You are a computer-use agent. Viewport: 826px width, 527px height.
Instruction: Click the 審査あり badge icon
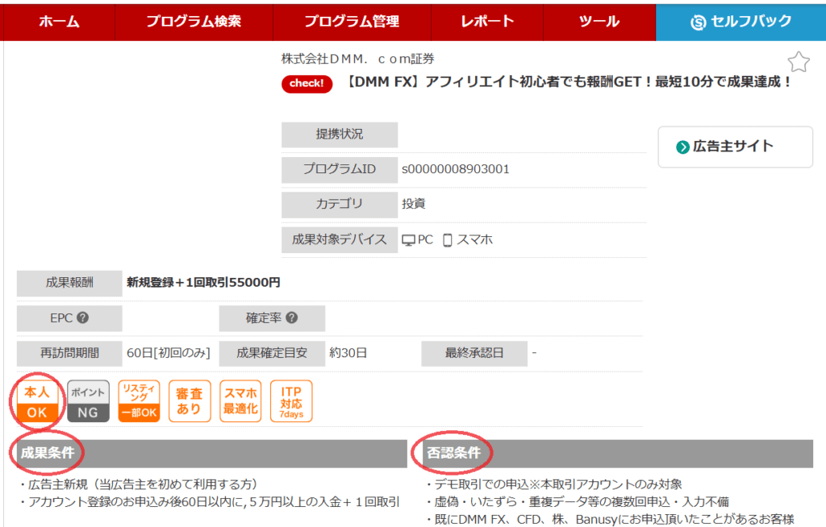coord(190,401)
